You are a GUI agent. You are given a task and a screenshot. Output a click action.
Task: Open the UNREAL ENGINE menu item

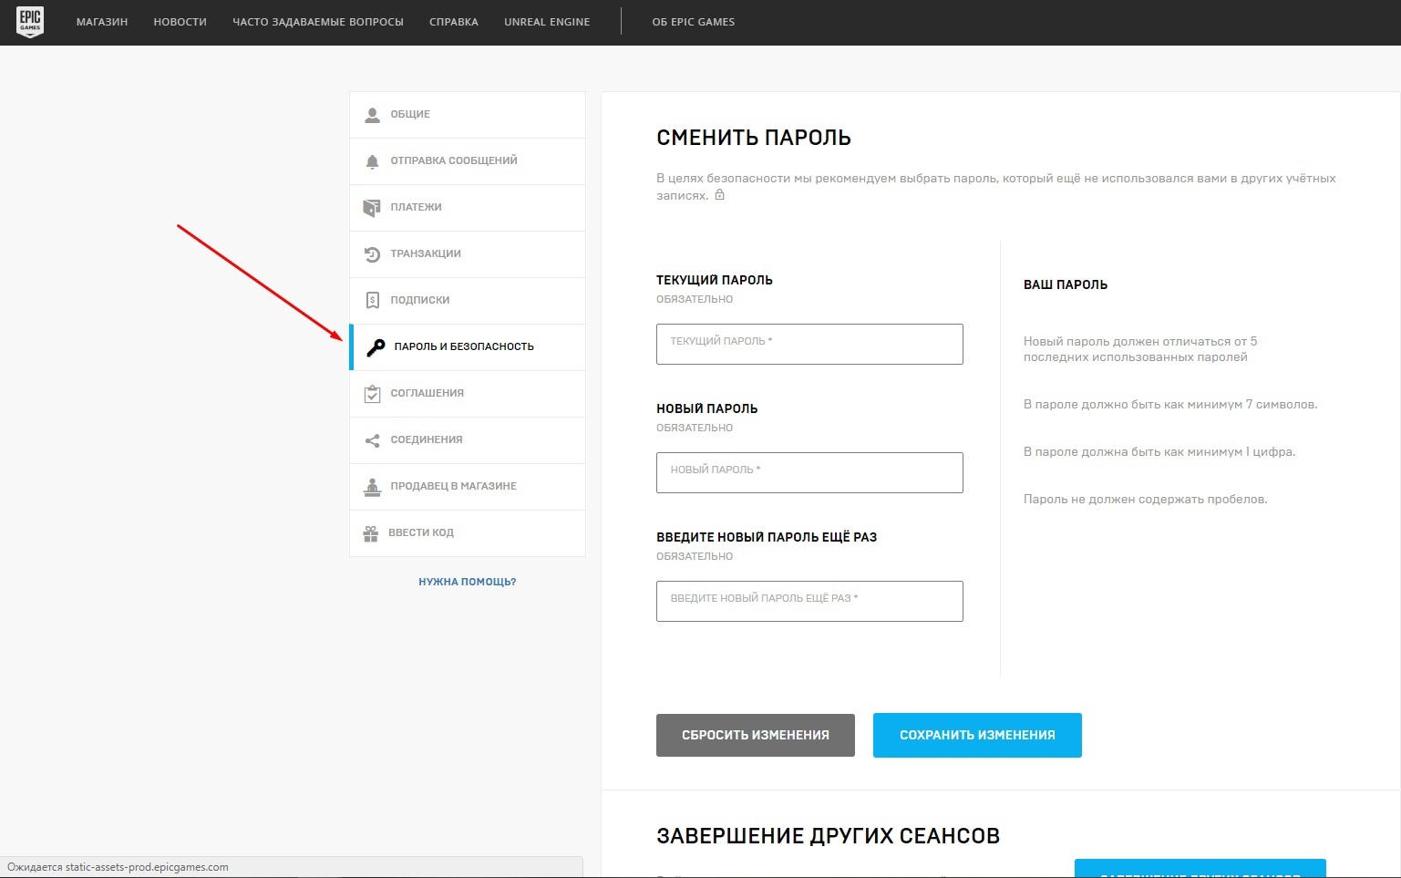[x=547, y=22]
